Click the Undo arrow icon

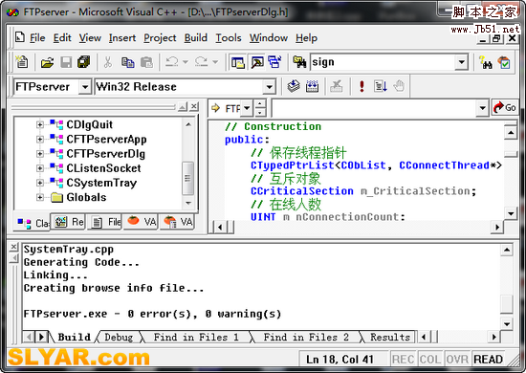[172, 62]
